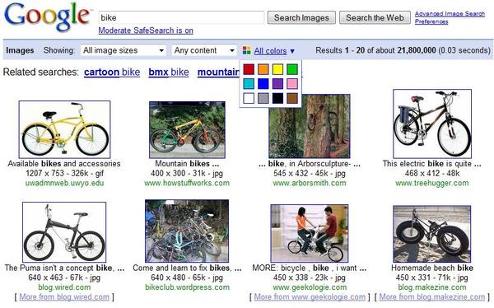
Task: Open the pile of bikes thumbnail
Action: tap(187, 231)
